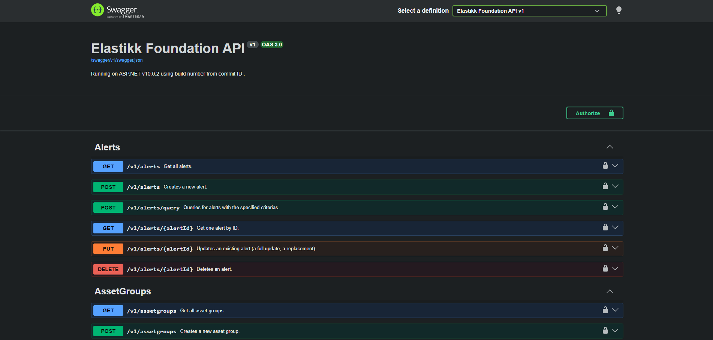Click lock icon on DELETE /v1/alerts/{alertId}
Screen dimensions: 713x340
pyautogui.click(x=605, y=269)
